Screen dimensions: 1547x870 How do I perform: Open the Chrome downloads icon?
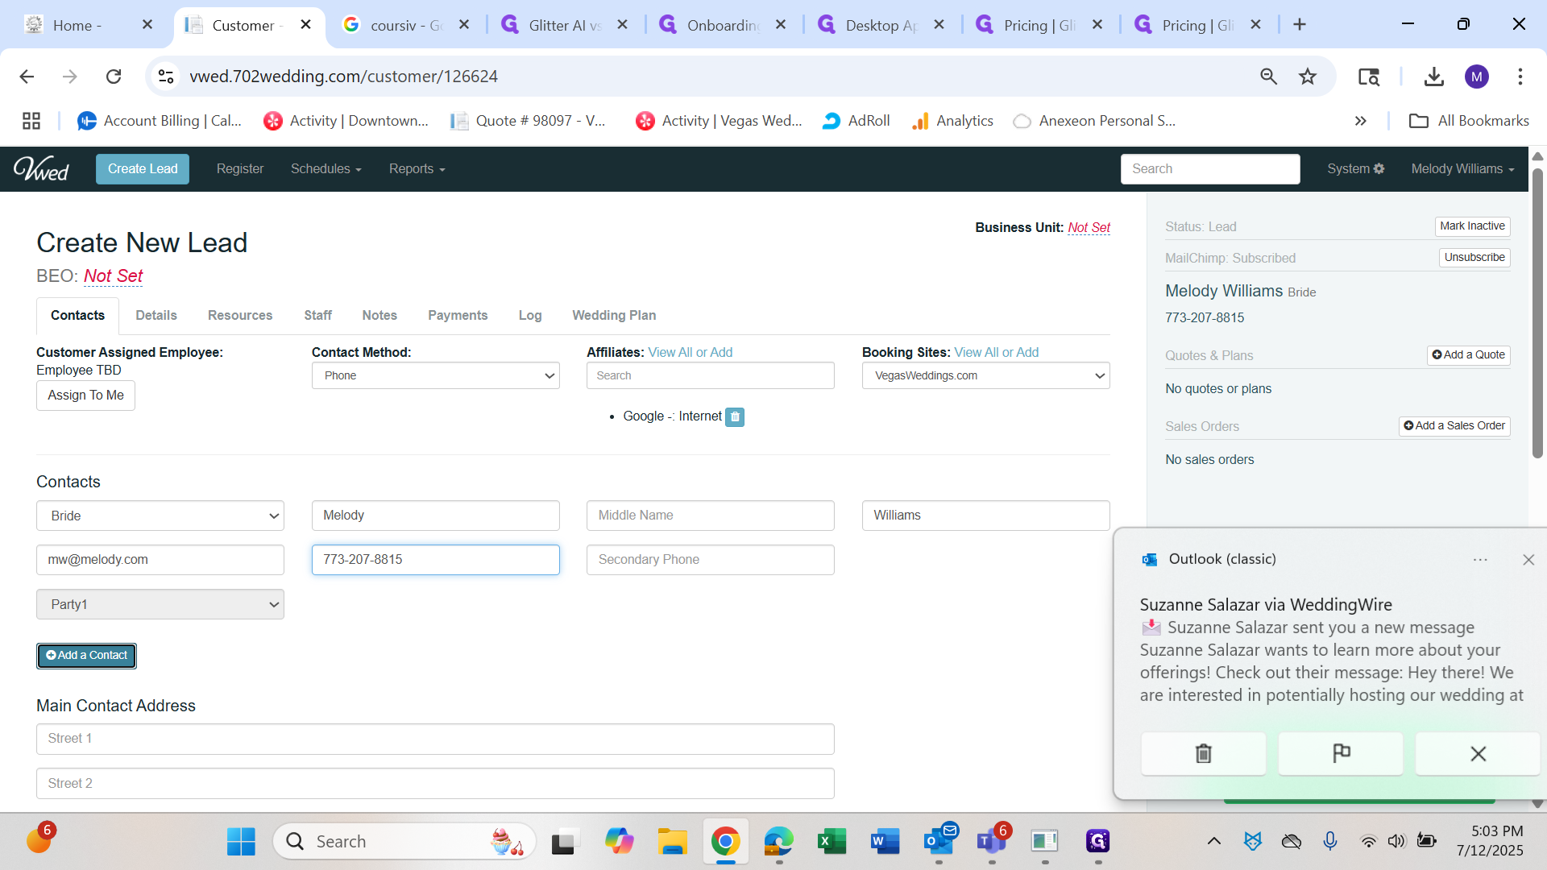click(x=1433, y=77)
